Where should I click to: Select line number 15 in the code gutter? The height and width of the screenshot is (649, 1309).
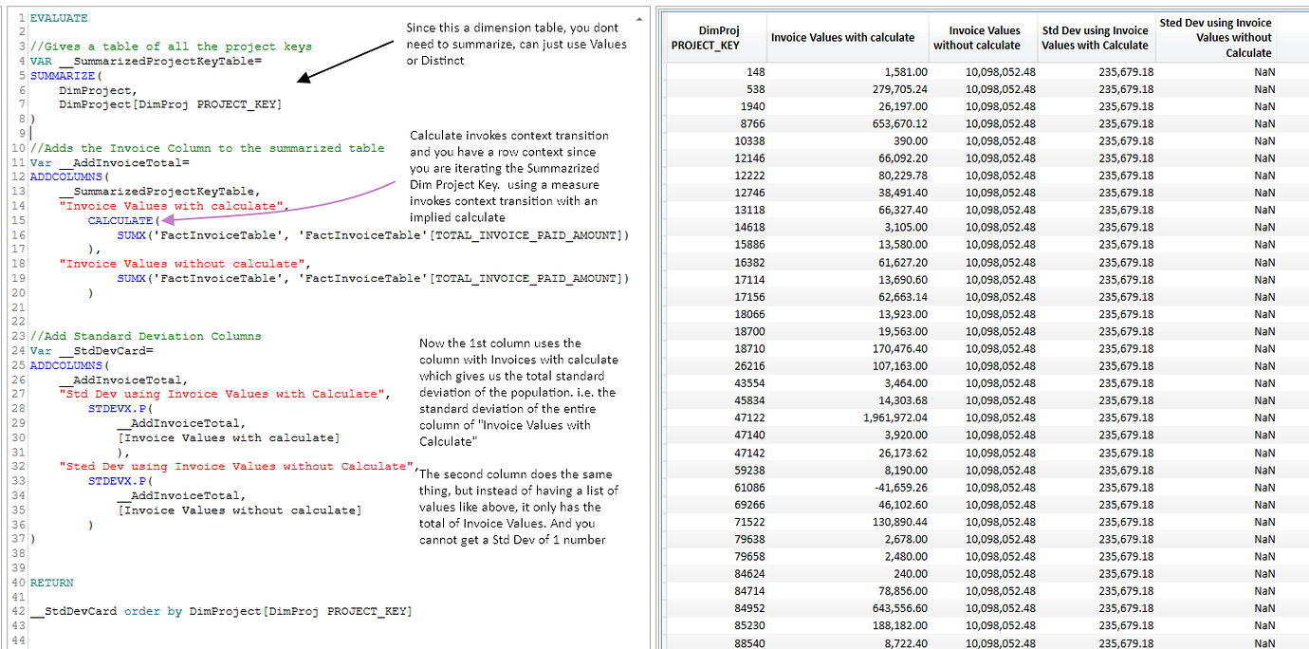tap(19, 220)
